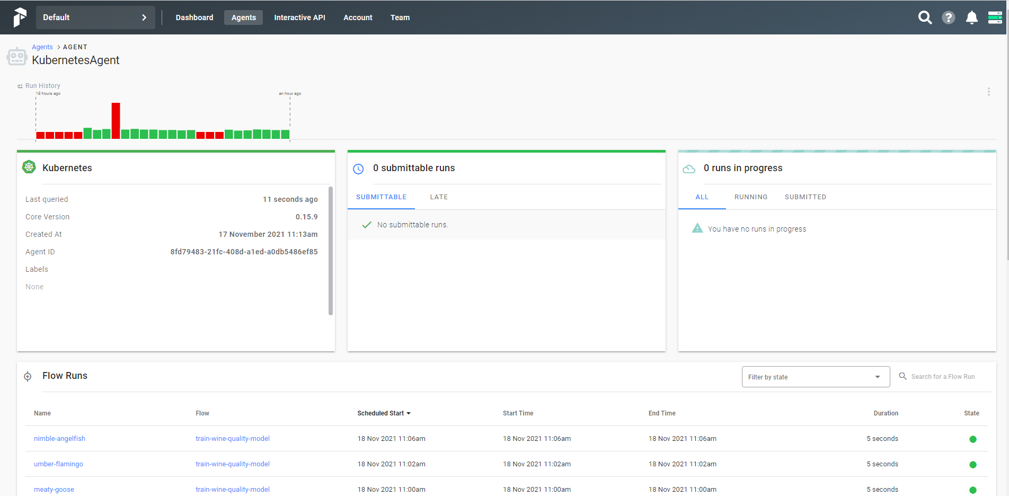Click the Kubernetes wheel icon
The image size is (1009, 496).
29,167
